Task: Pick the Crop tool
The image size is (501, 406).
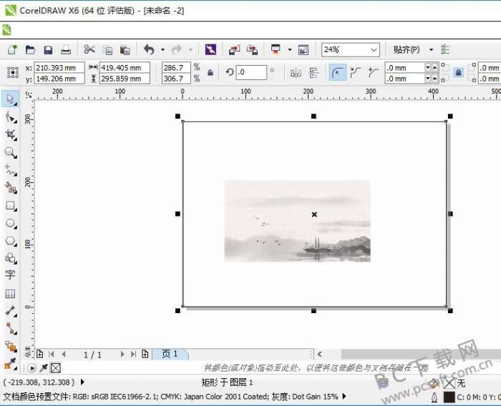Action: point(10,134)
